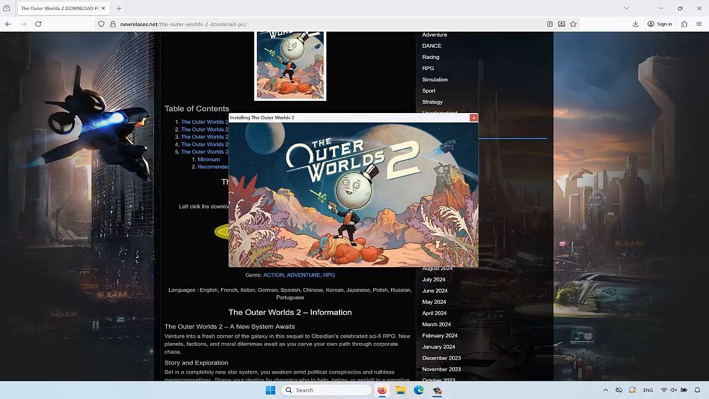
Task: Bookmark this page with the star icon
Action: [573, 24]
